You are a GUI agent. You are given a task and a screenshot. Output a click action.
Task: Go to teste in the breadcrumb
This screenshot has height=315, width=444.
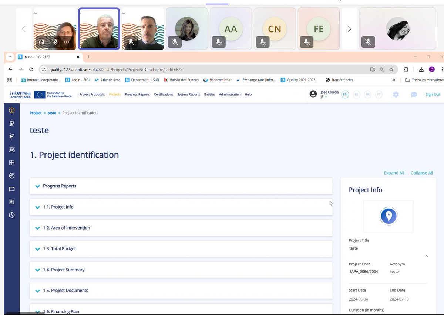[52, 113]
